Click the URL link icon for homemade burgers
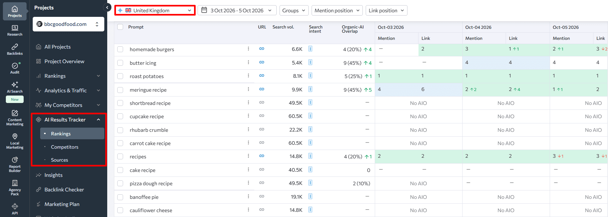 click(262, 49)
